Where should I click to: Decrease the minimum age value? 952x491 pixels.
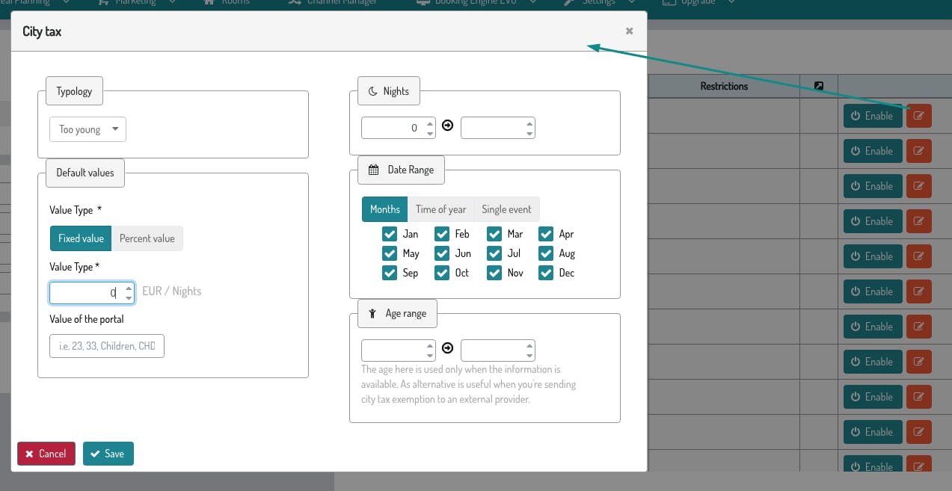coord(430,355)
